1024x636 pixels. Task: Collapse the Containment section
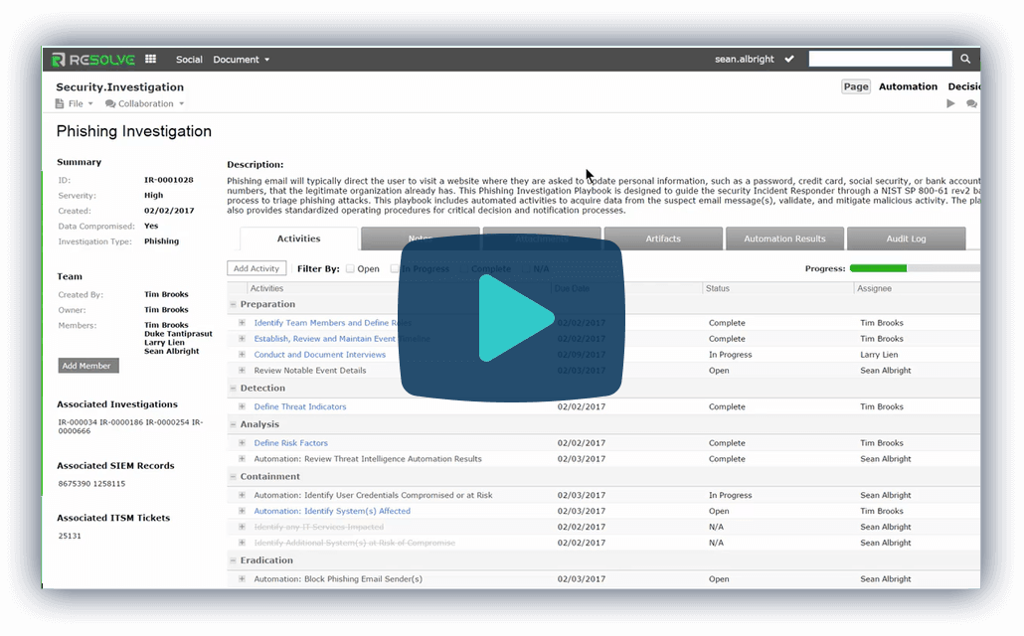(234, 477)
